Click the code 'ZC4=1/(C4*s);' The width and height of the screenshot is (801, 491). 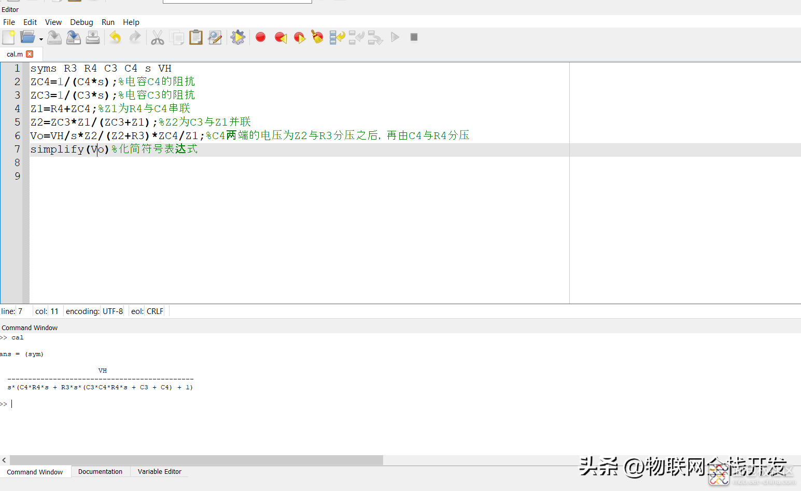74,82
